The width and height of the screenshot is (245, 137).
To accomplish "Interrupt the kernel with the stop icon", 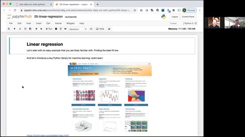I will point(56,29).
